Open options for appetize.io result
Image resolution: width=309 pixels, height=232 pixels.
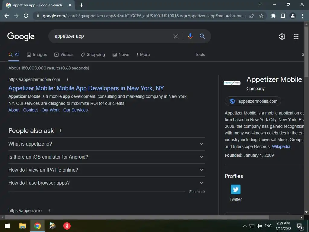[x=49, y=211]
